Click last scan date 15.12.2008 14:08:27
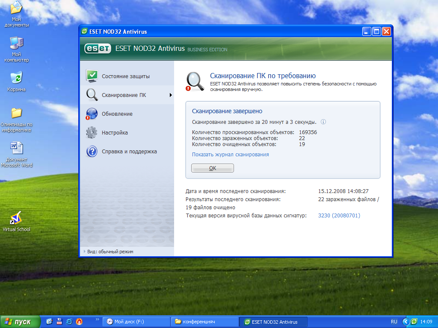 pos(343,191)
